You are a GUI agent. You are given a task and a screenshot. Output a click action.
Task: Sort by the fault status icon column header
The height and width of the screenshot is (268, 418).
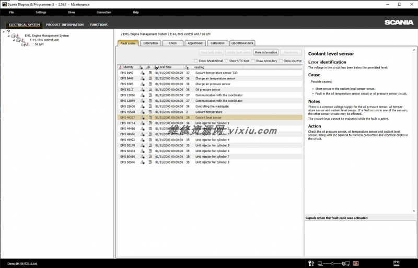tap(141, 67)
